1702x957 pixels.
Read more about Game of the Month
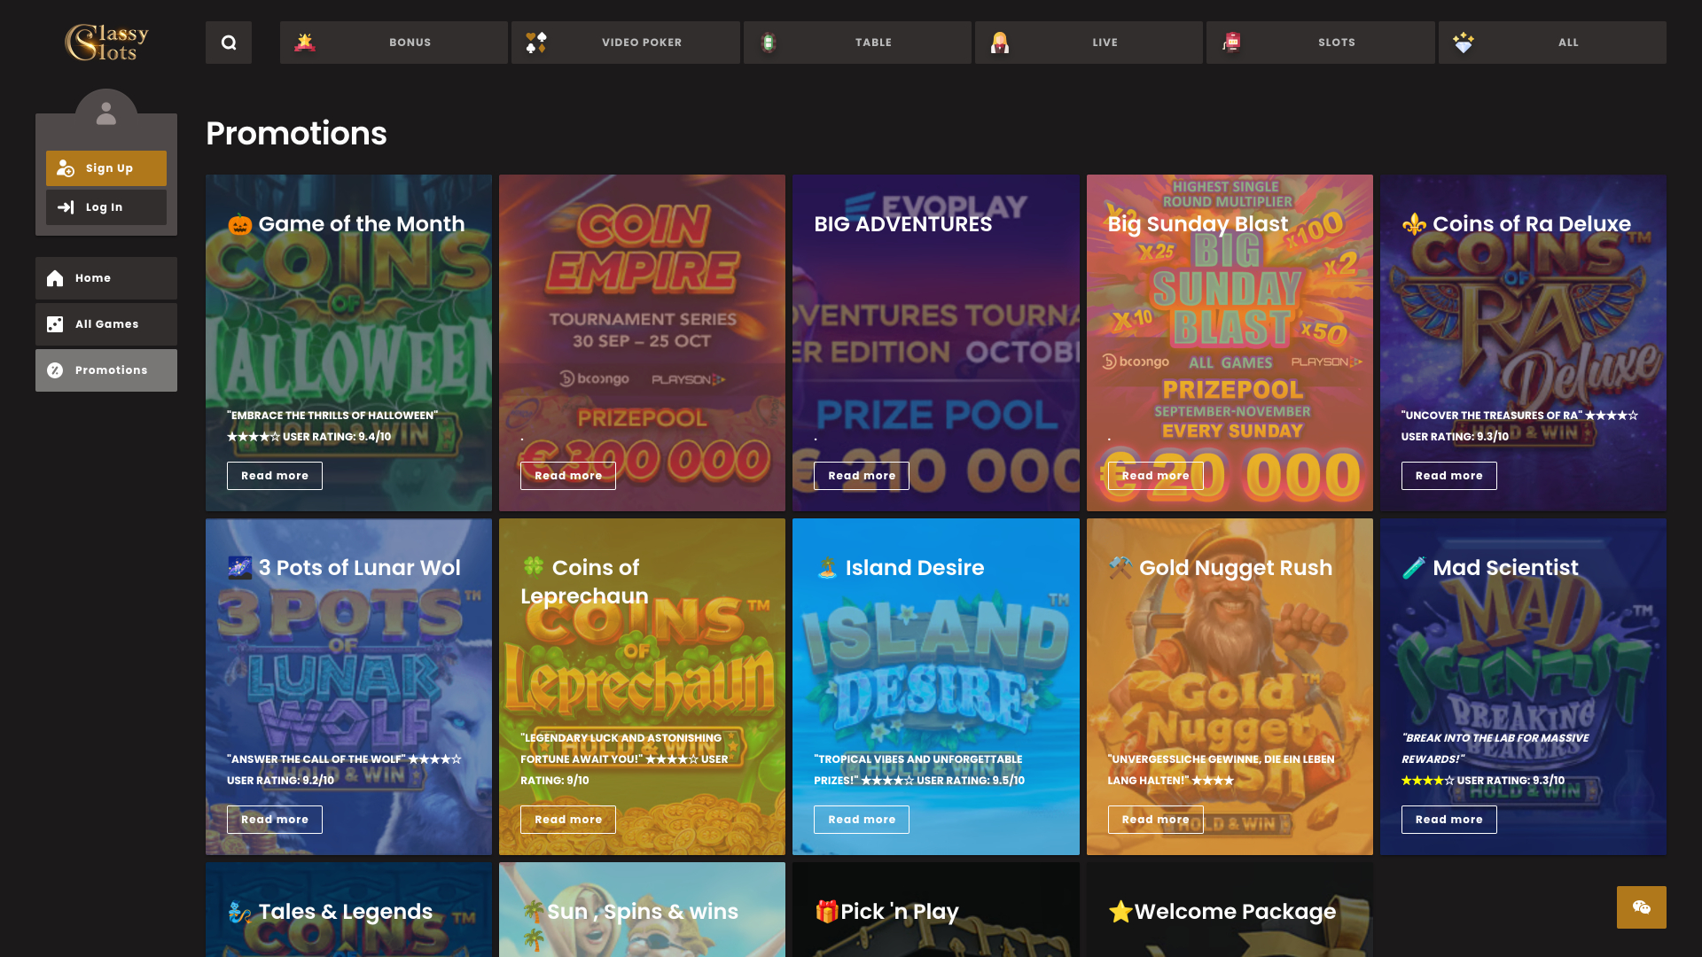tap(274, 475)
